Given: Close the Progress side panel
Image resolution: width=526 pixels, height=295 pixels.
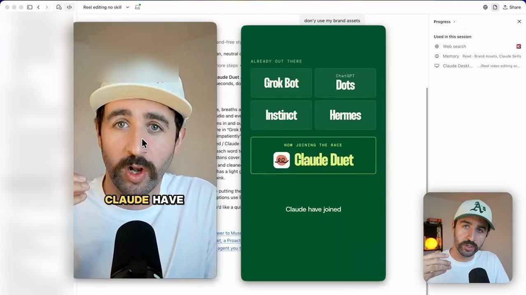Looking at the screenshot, I should click(x=519, y=22).
